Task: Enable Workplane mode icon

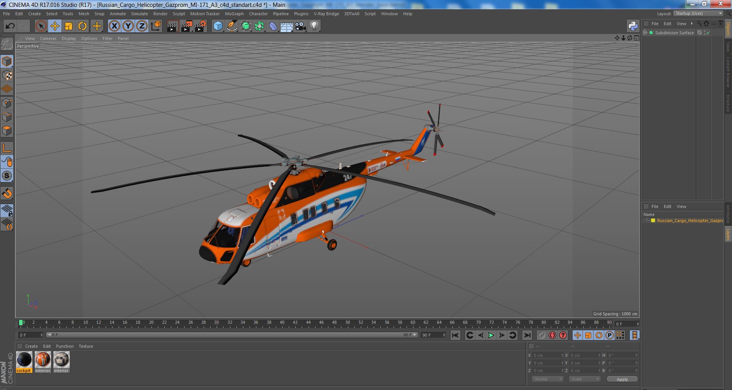Action: [x=7, y=89]
